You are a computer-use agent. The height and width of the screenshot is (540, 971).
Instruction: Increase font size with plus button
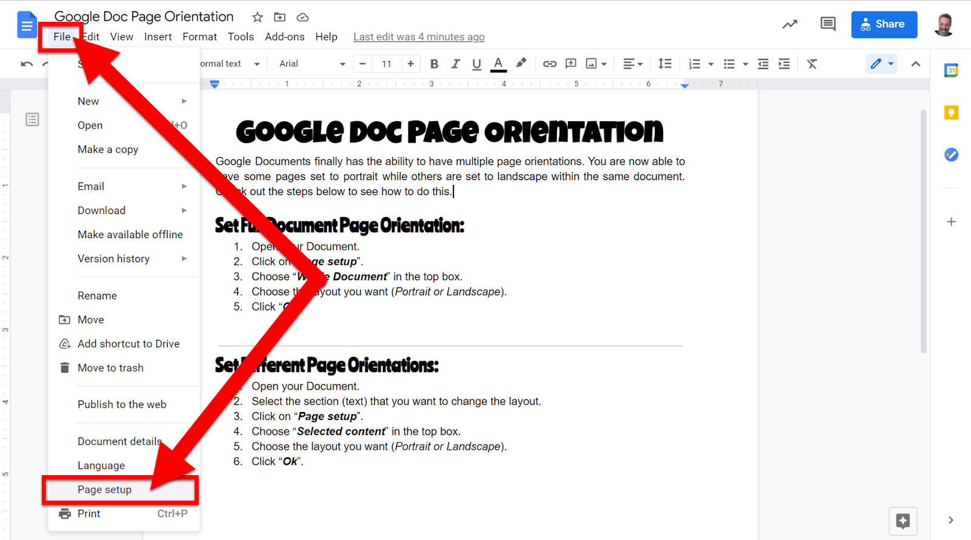coord(411,64)
